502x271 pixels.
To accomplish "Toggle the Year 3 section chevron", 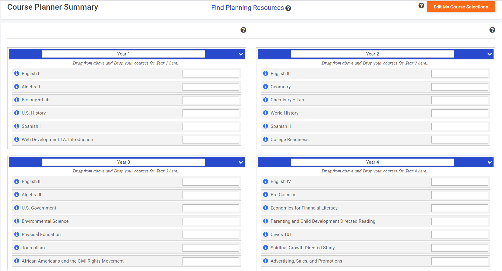I will click(241, 162).
